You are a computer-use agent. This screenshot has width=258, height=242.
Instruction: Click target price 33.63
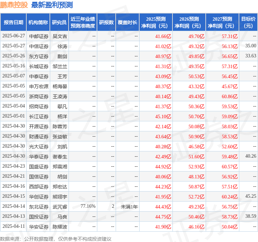[x=251, y=56]
